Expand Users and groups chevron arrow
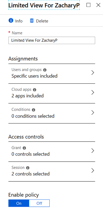Viewport: 103px width, 214px height. 93,73
